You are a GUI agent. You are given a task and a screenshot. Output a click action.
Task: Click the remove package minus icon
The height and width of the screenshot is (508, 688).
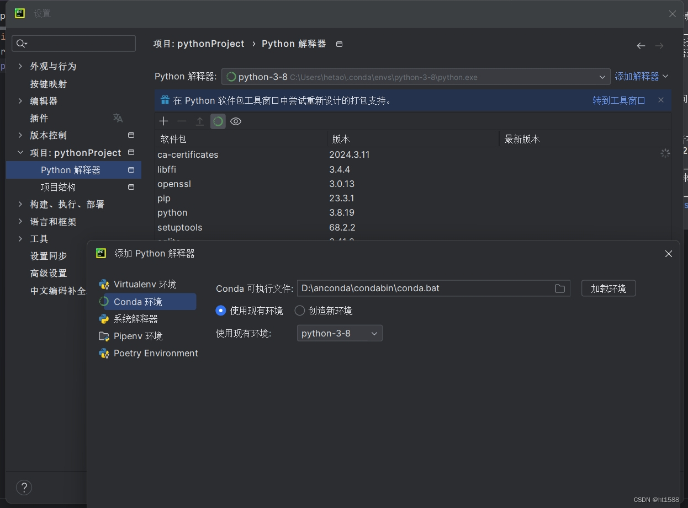tap(182, 121)
